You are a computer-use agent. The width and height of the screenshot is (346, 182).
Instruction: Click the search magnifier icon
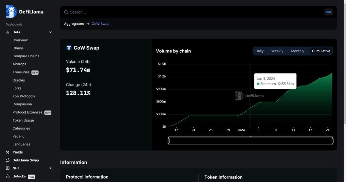click(66, 12)
